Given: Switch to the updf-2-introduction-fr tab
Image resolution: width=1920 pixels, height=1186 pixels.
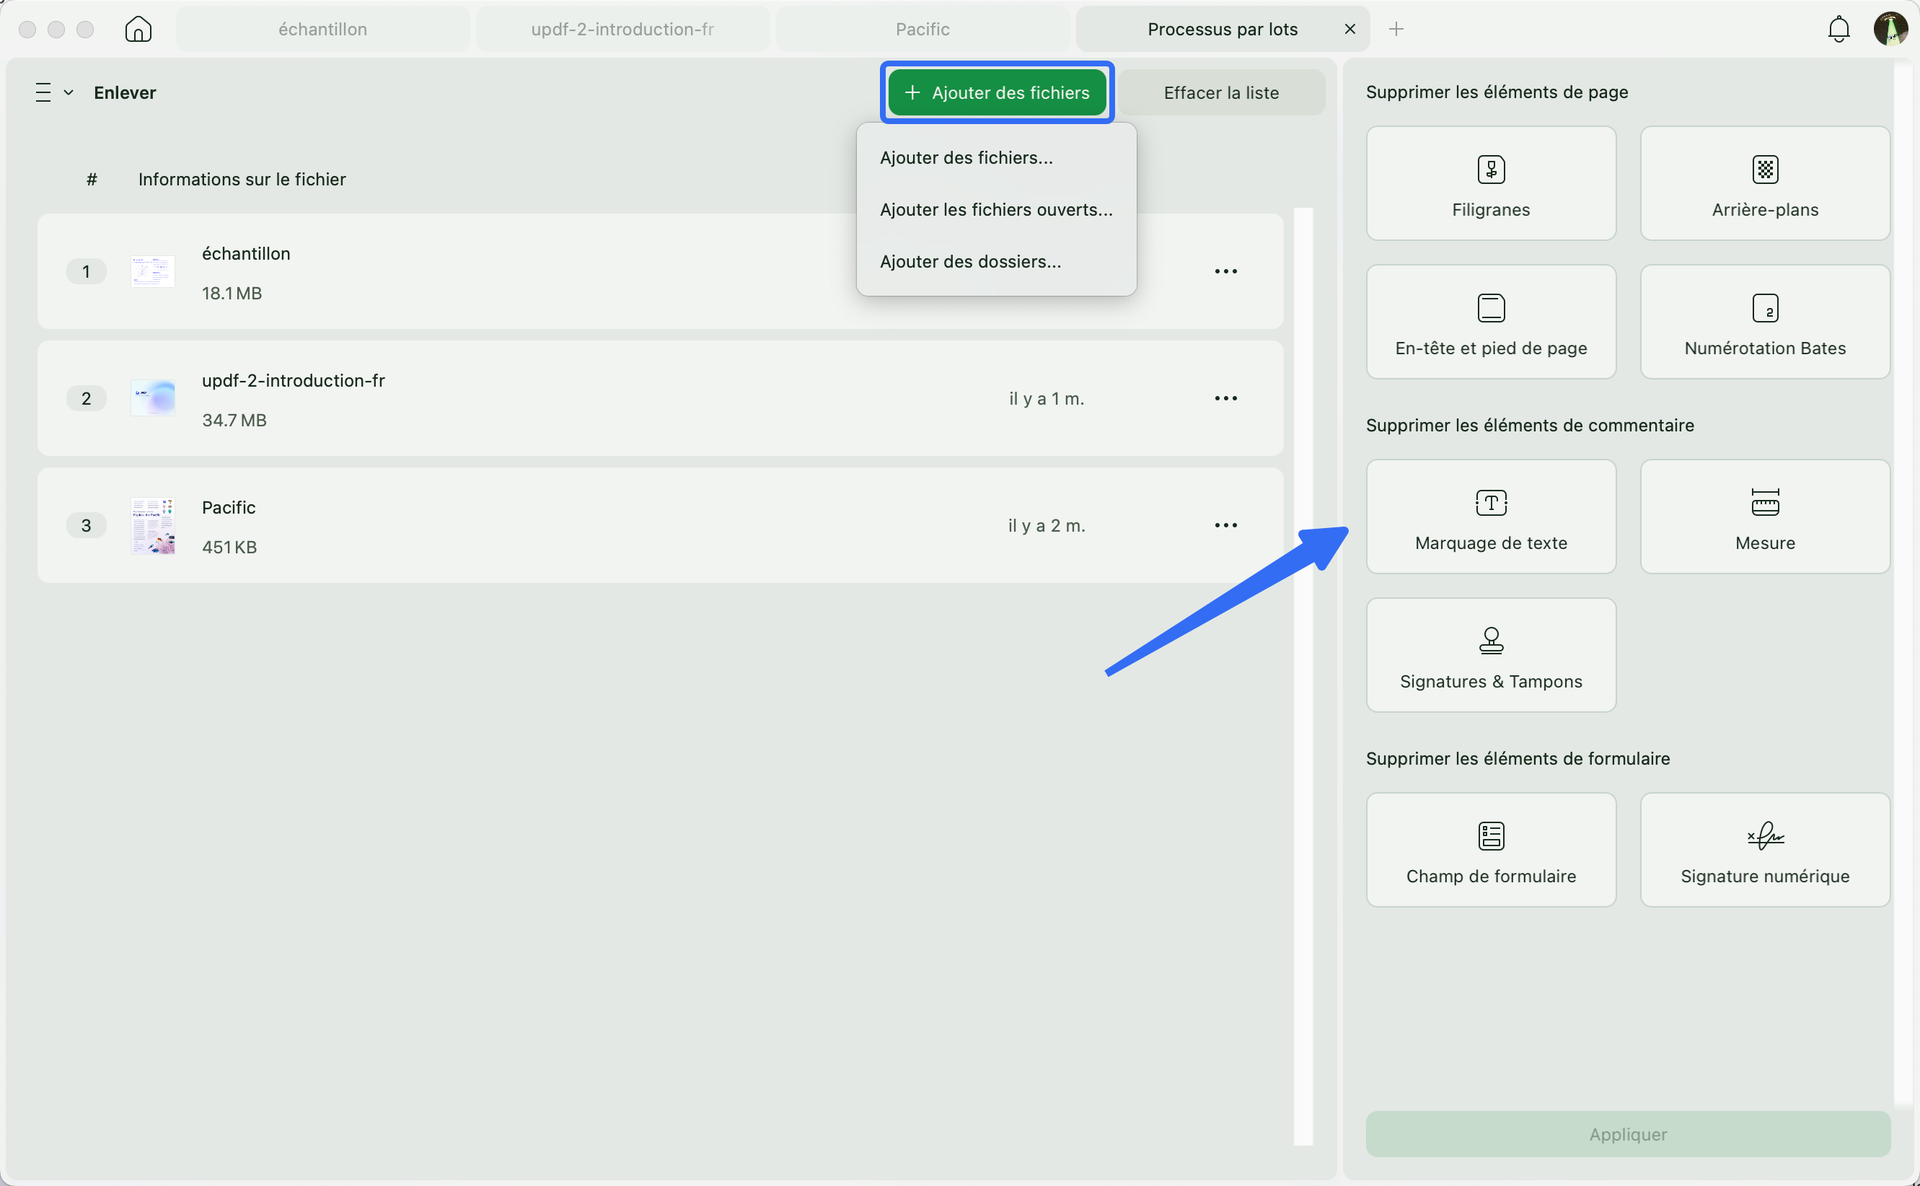Looking at the screenshot, I should pyautogui.click(x=622, y=29).
